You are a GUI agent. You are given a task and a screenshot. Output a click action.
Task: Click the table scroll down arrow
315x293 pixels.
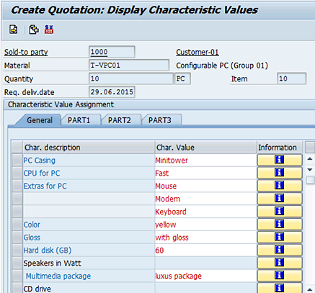pos(310,170)
